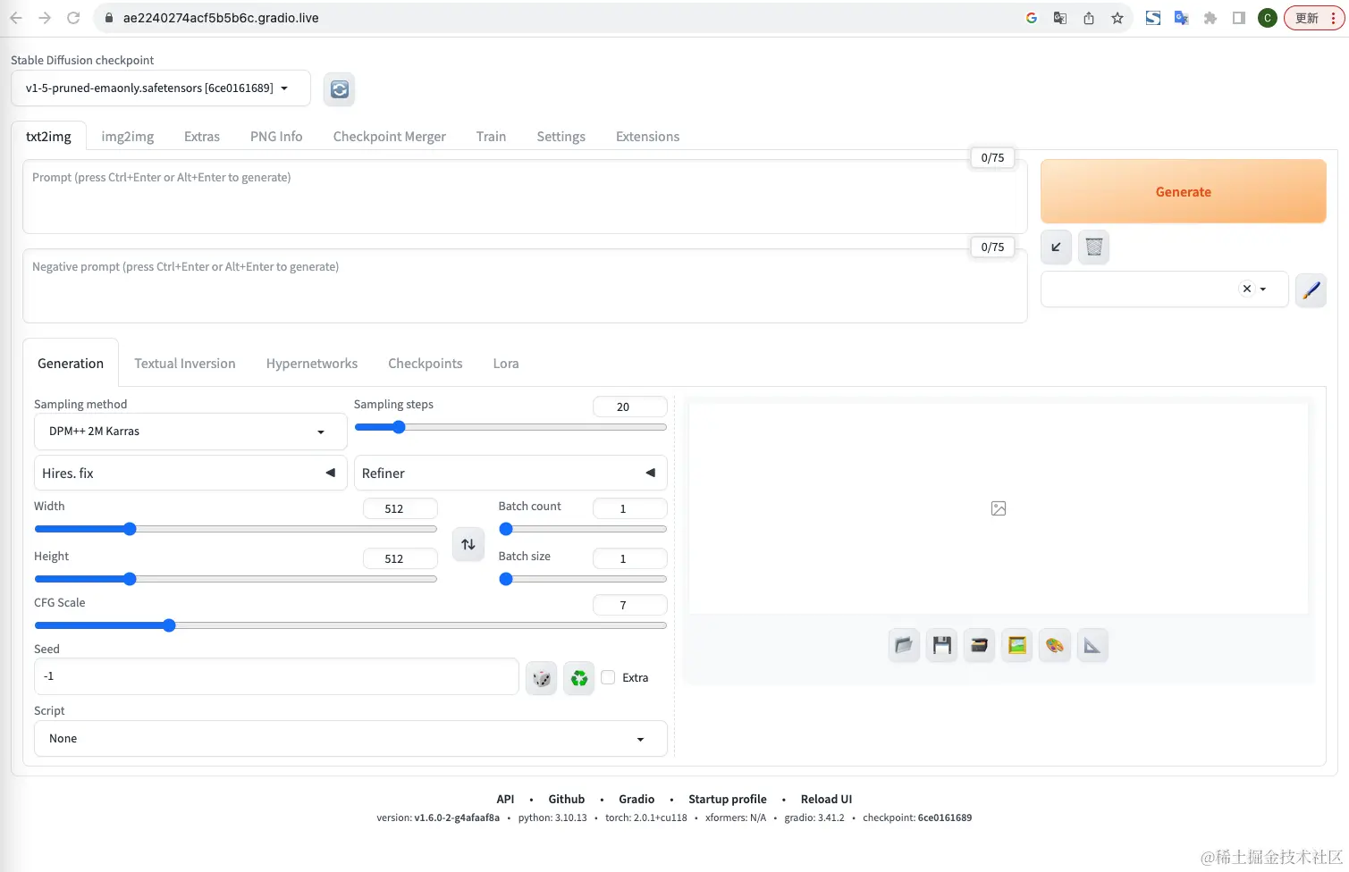Screen dimensions: 1349x872
Task: Randomize seed with dice icon
Action: 541,678
